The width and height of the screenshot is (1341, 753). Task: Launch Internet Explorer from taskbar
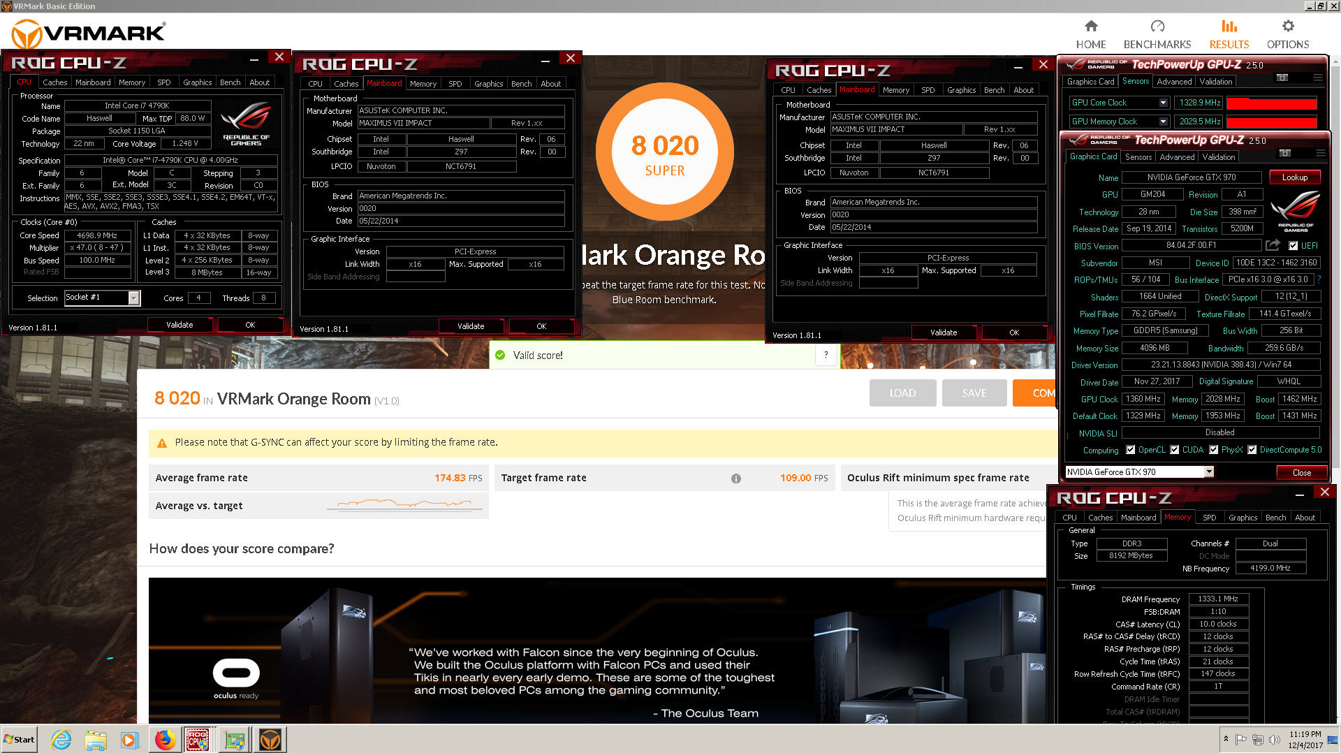point(61,740)
